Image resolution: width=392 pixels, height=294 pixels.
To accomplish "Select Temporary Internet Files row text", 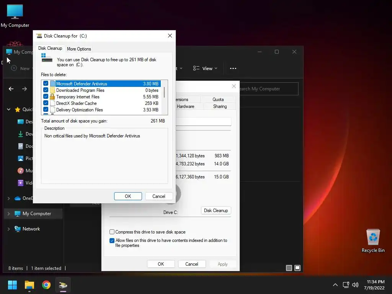I will click(x=78, y=97).
